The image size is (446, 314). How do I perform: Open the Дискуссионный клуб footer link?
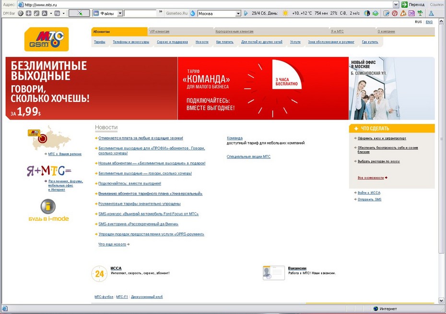click(x=147, y=297)
